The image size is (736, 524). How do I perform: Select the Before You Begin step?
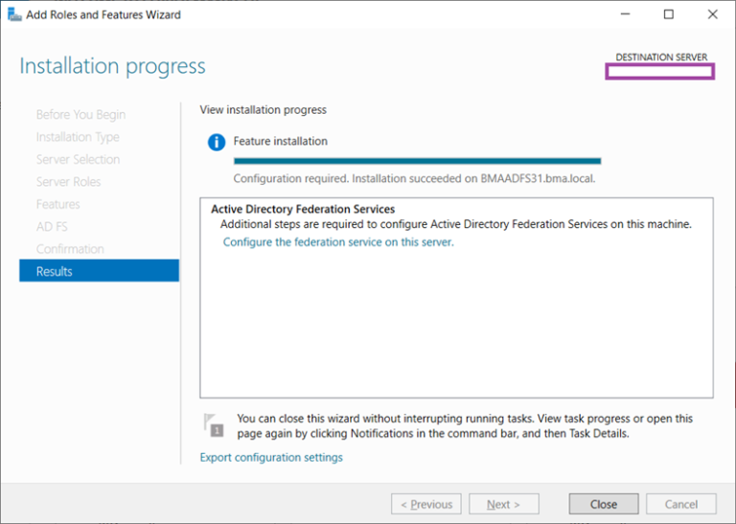pos(80,114)
